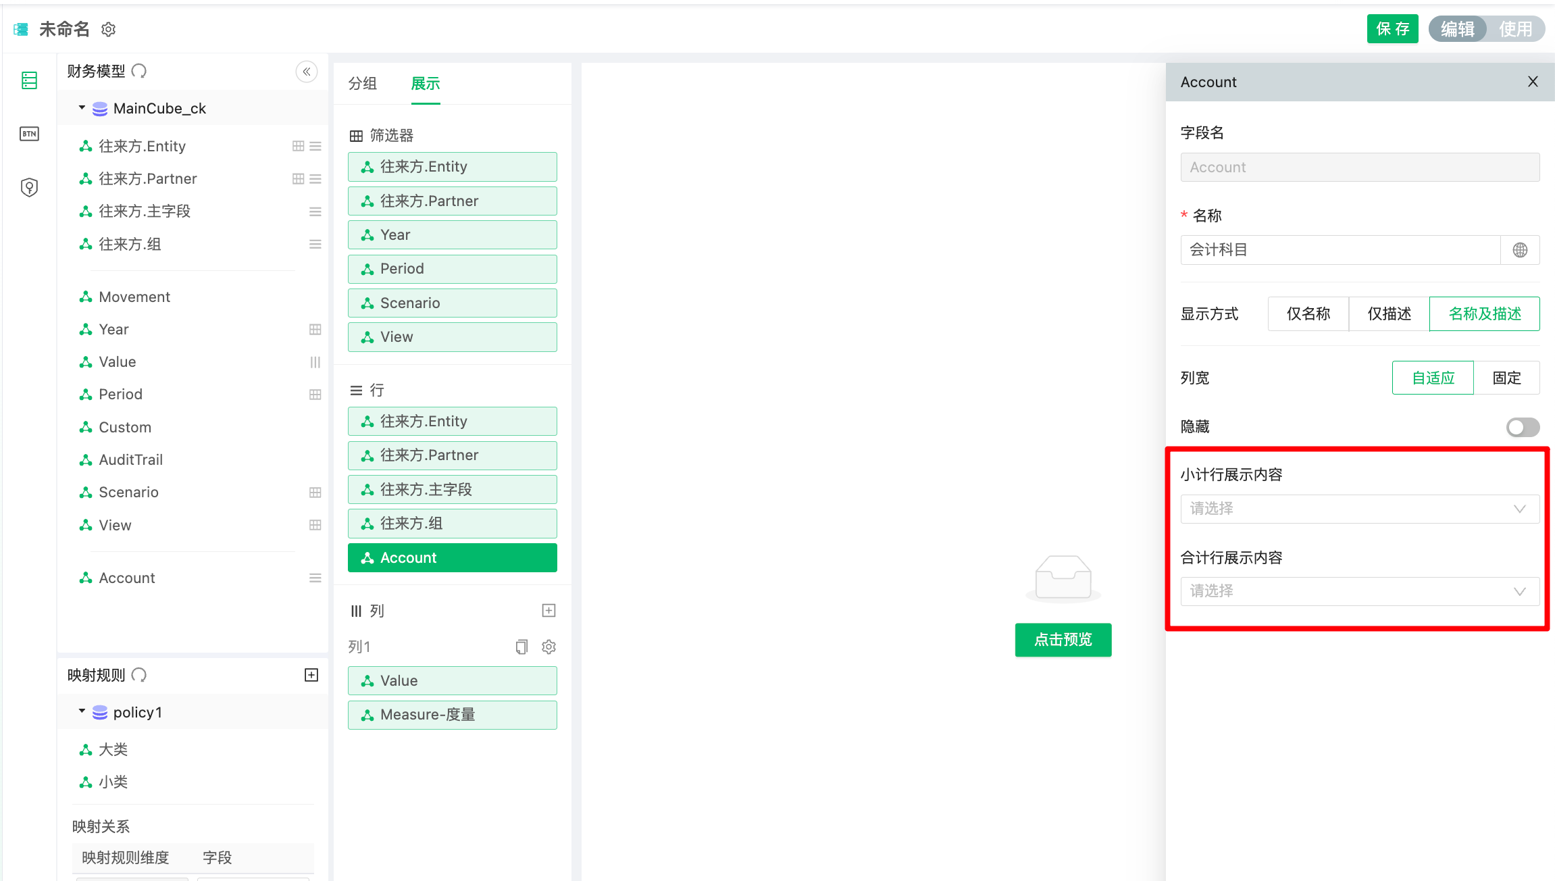
Task: Add a mapping rule with plus icon
Action: pyautogui.click(x=311, y=675)
